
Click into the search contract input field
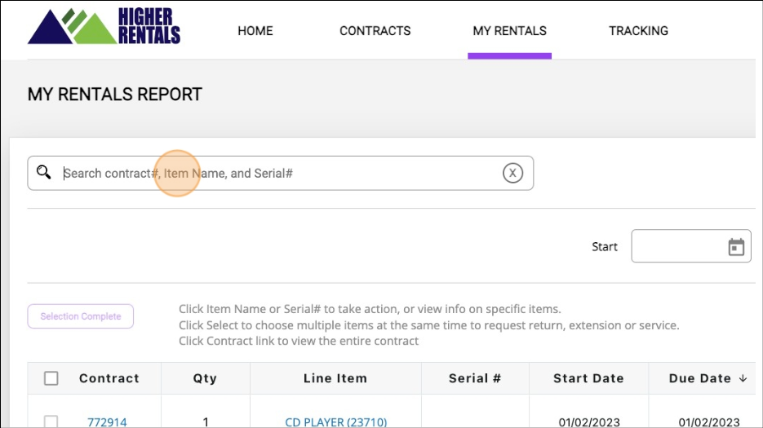pyautogui.click(x=277, y=173)
